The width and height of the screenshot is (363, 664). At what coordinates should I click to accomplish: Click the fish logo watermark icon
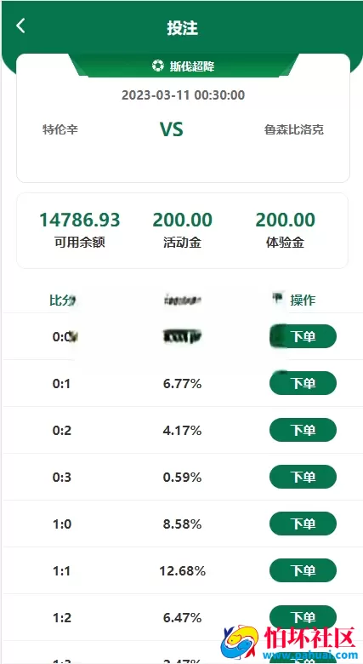[239, 641]
